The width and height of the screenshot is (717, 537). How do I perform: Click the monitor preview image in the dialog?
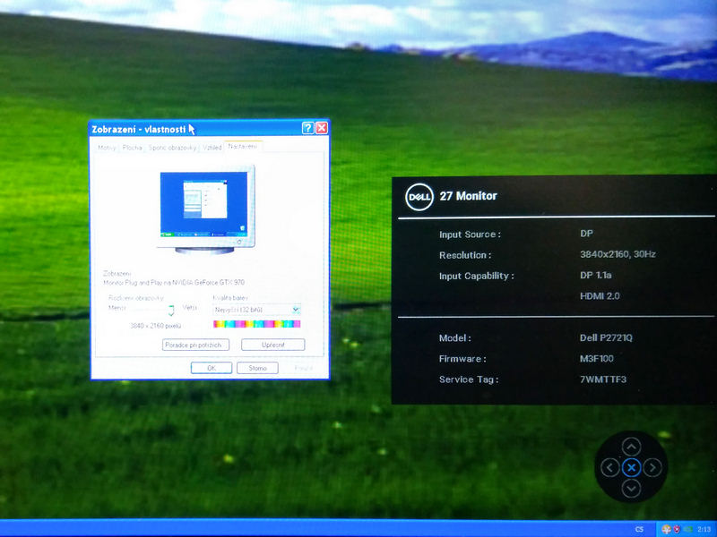pos(205,209)
